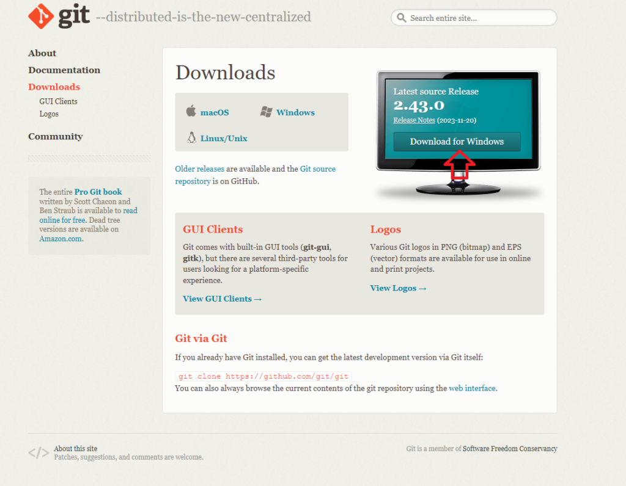Click the Windows flag icon

click(267, 112)
